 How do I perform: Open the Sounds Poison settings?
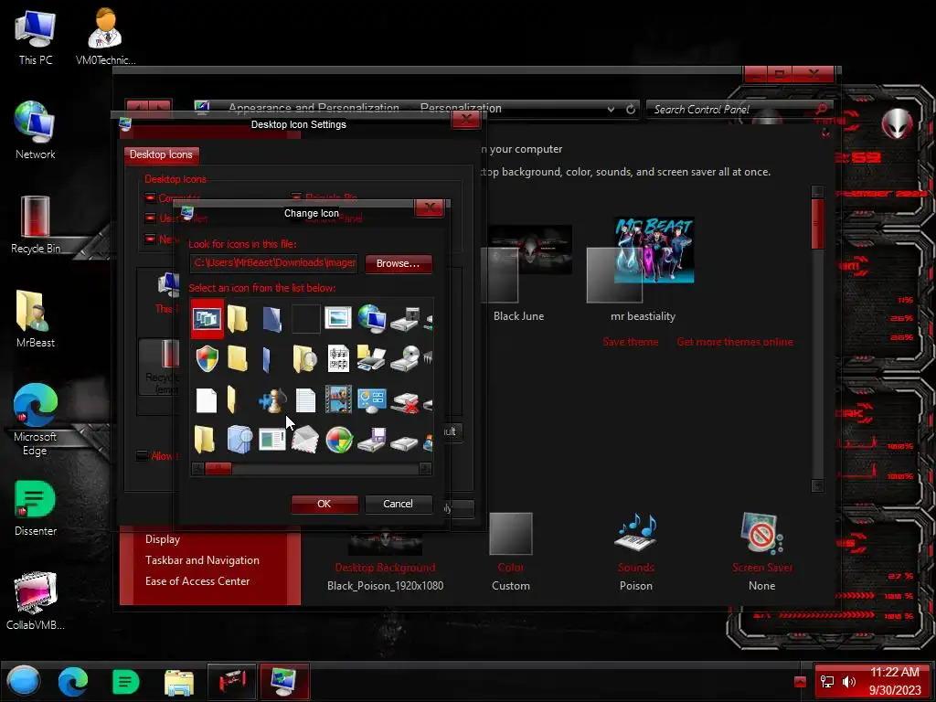636,551
